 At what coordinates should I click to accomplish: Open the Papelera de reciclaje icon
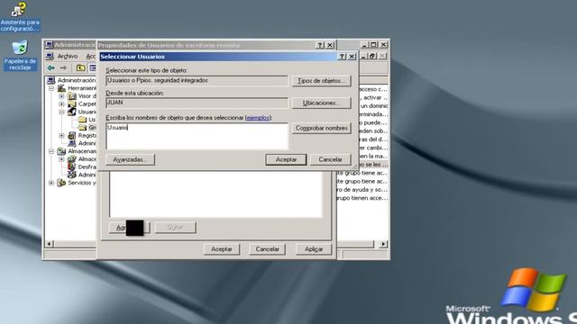tap(20, 56)
